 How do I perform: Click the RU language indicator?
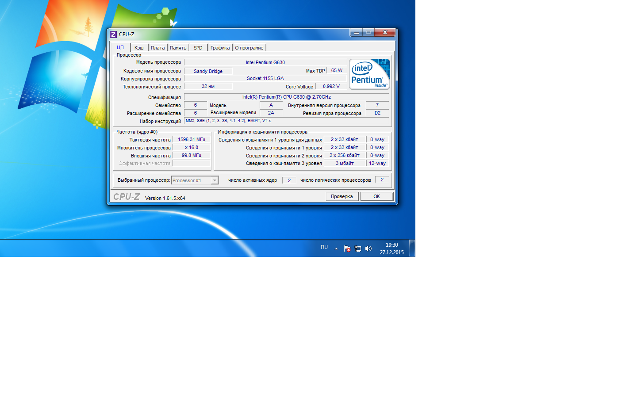[x=324, y=248]
